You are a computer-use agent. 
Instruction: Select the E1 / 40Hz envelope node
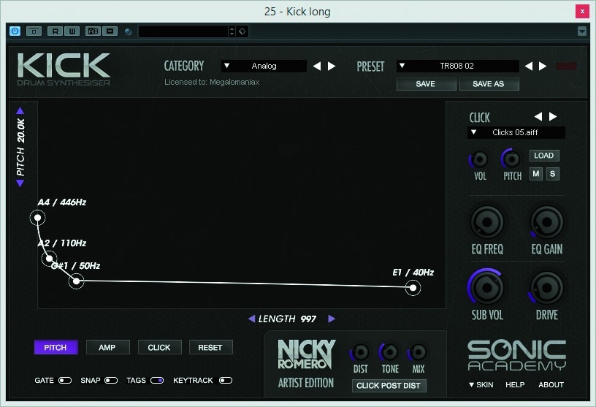point(413,288)
